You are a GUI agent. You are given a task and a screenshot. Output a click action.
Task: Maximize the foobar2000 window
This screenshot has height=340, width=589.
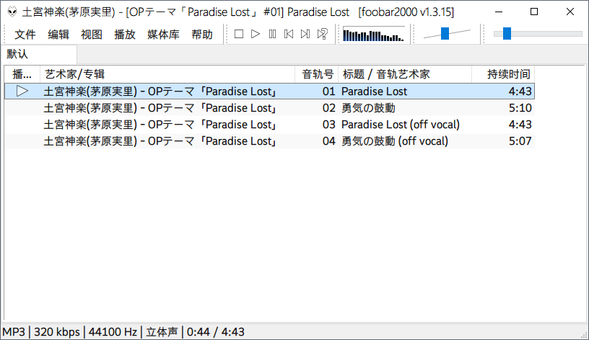click(534, 12)
